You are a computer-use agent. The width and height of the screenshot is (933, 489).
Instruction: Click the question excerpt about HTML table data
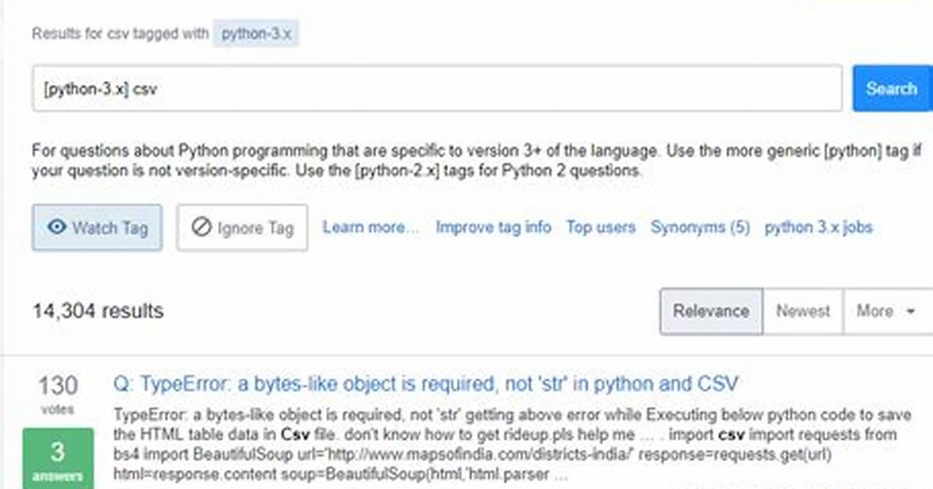click(512, 445)
